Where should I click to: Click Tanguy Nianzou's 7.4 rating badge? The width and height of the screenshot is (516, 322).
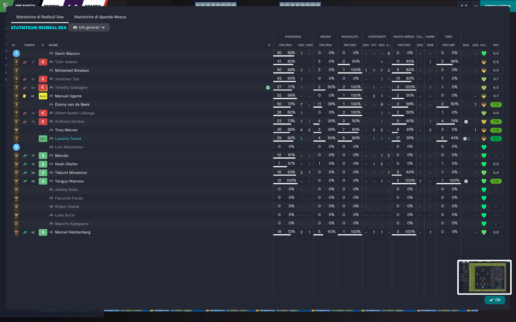(x=496, y=181)
